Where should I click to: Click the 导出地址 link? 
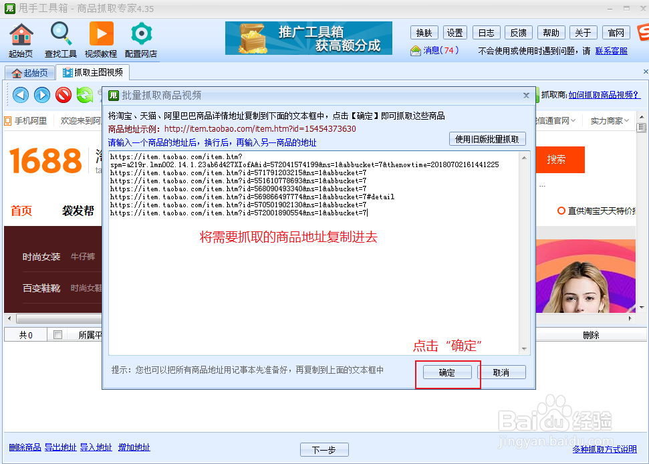pyautogui.click(x=60, y=447)
